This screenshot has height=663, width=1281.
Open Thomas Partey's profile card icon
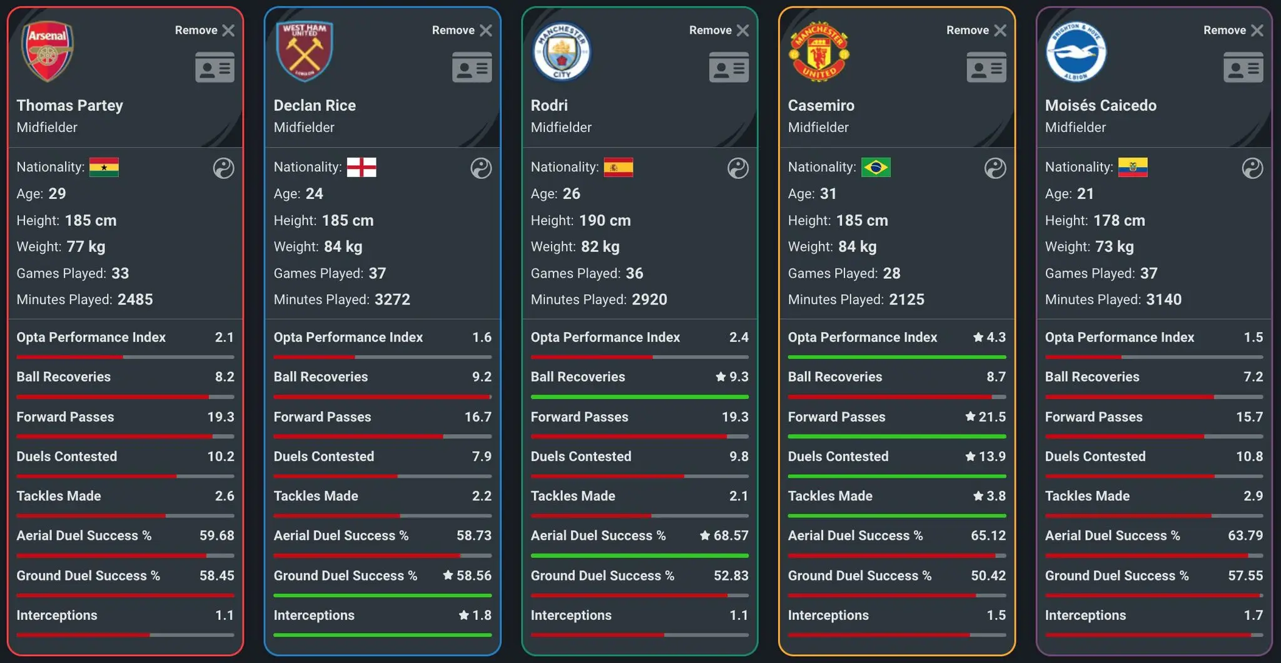pos(215,68)
